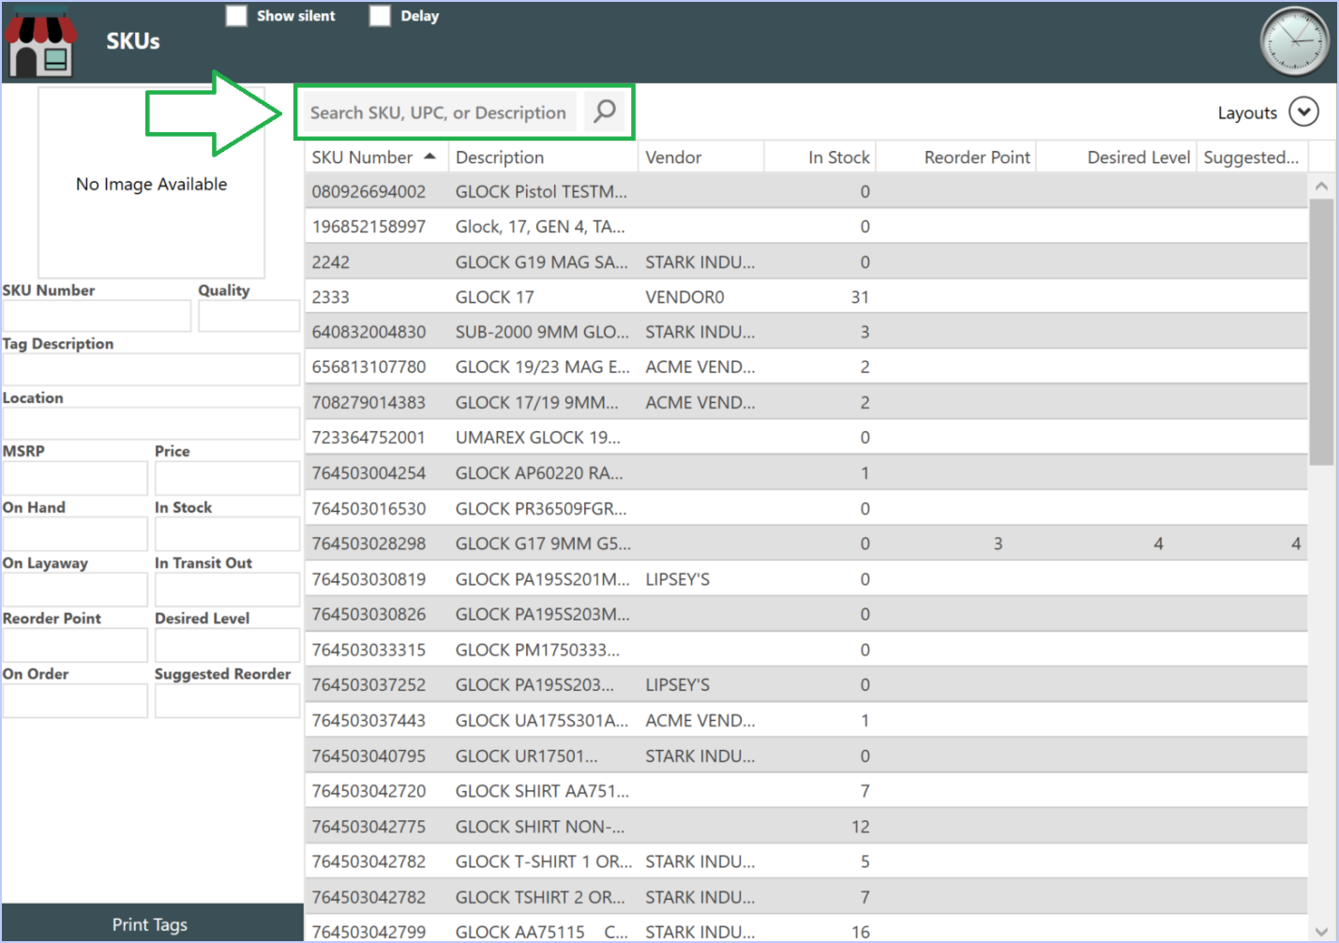
Task: Click the Desired Level input field in details panel
Action: pyautogui.click(x=227, y=645)
